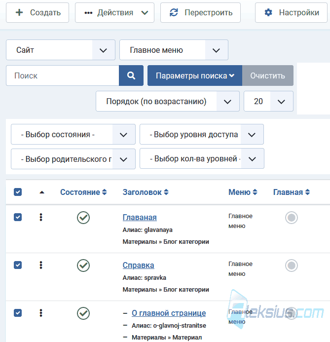Open the Главаная menu item link
This screenshot has width=330, height=342.
(140, 217)
